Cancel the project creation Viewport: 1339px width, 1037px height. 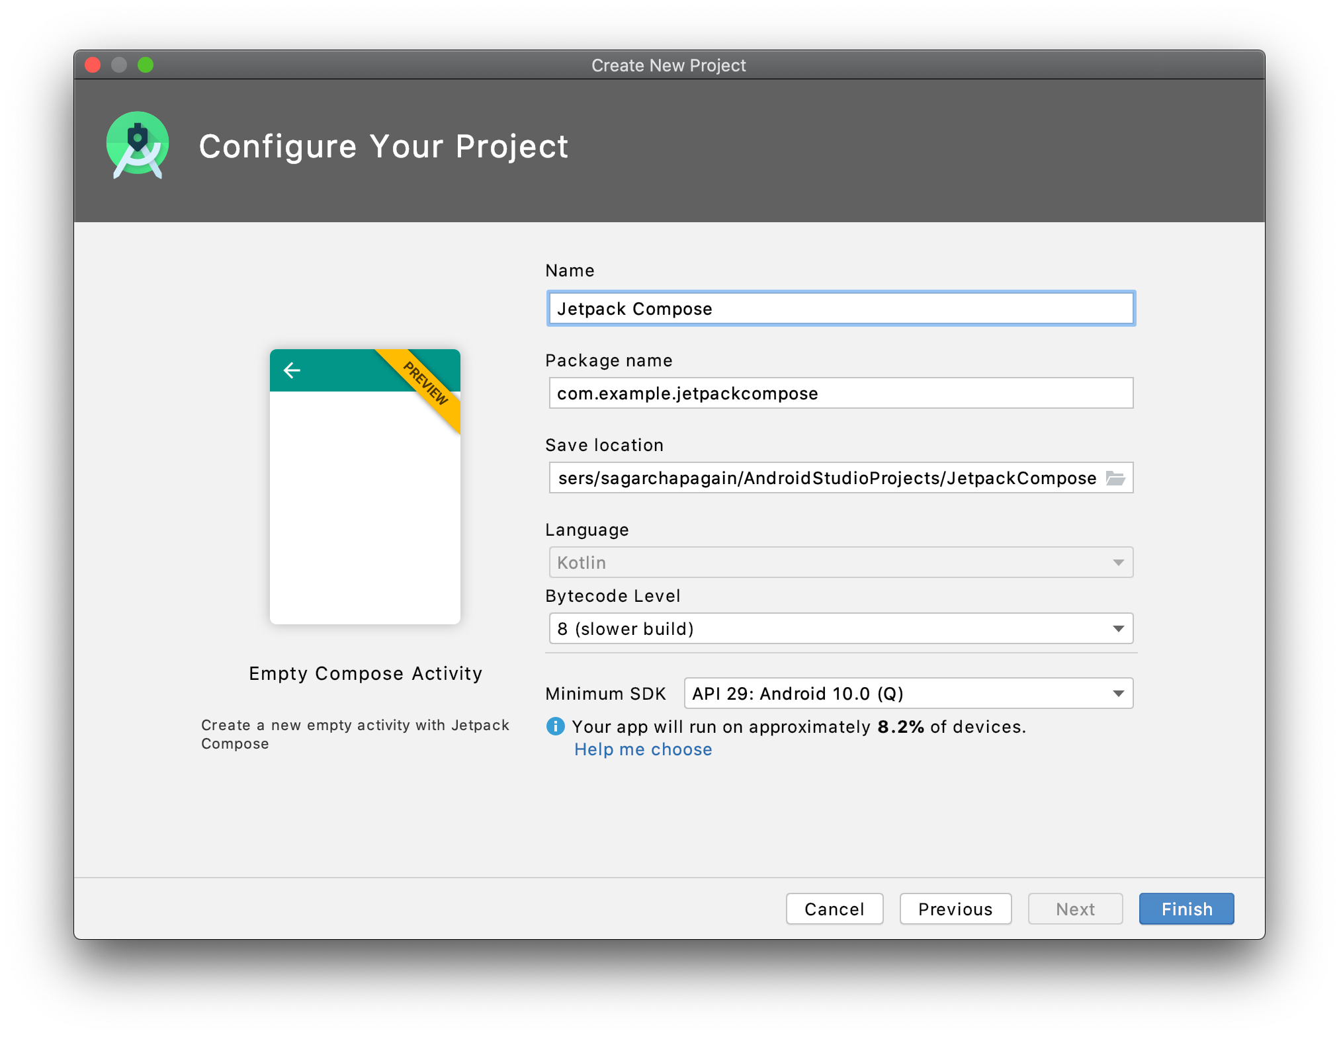[x=834, y=909]
